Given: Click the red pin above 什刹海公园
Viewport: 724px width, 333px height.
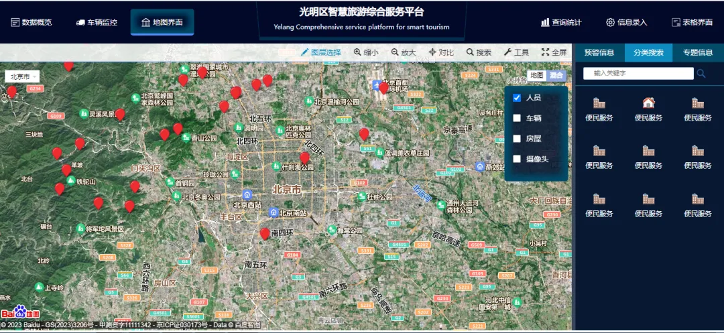Looking at the screenshot, I should click(x=304, y=158).
